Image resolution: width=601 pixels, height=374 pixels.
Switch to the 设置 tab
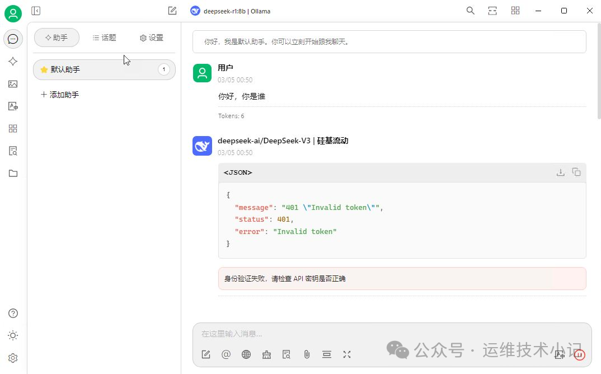(x=152, y=38)
